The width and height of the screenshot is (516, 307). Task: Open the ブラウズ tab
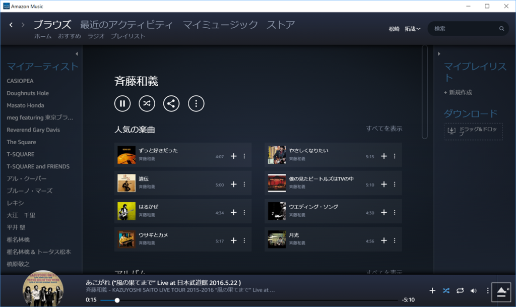52,24
